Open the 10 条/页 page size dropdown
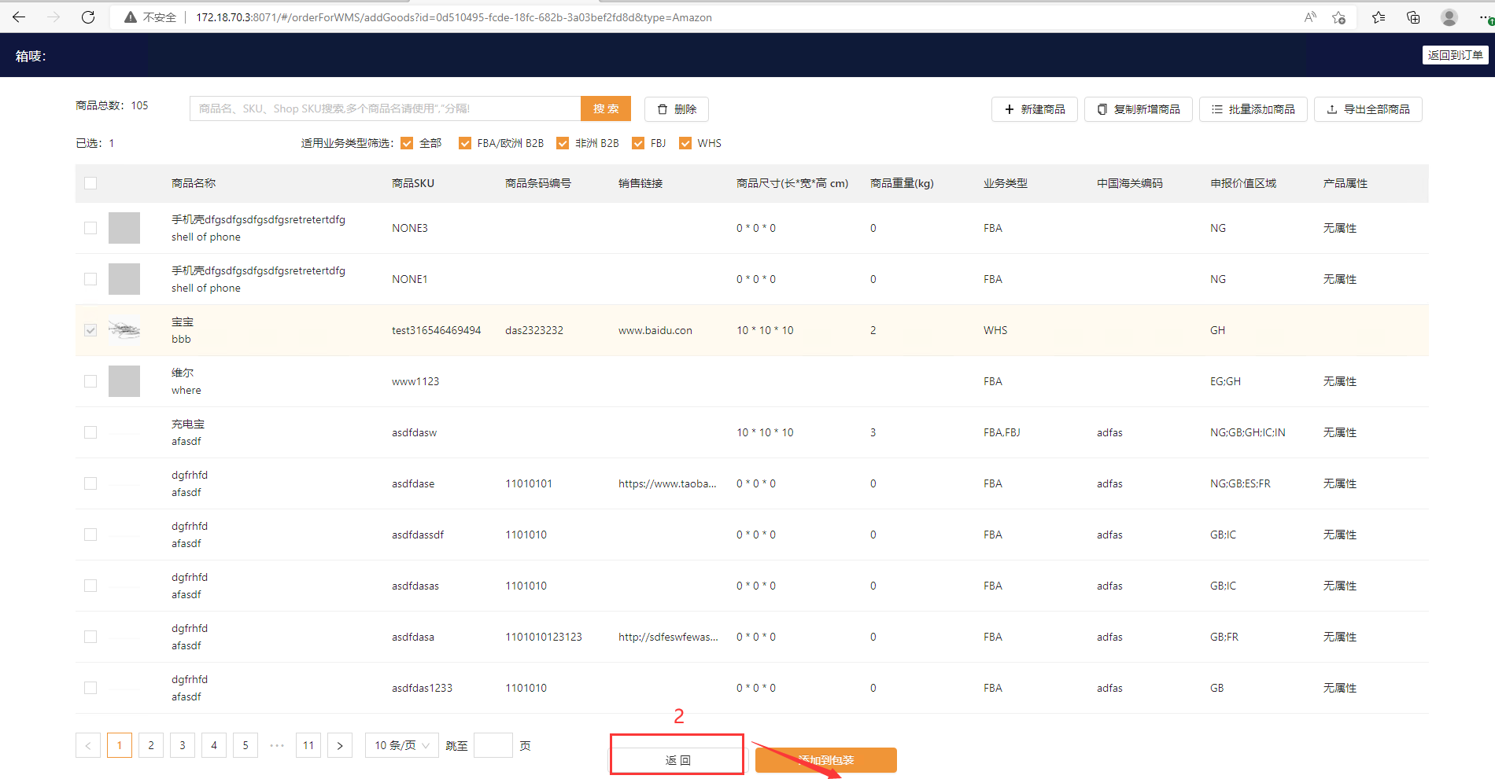Viewport: 1495px width, 779px height. coord(401,745)
